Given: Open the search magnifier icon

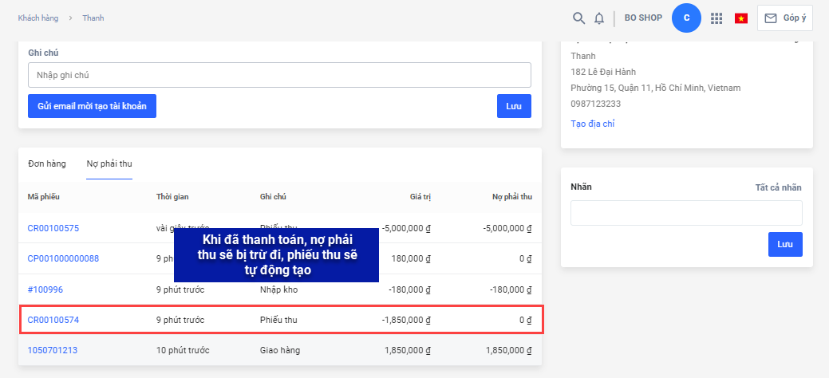Looking at the screenshot, I should [x=579, y=18].
